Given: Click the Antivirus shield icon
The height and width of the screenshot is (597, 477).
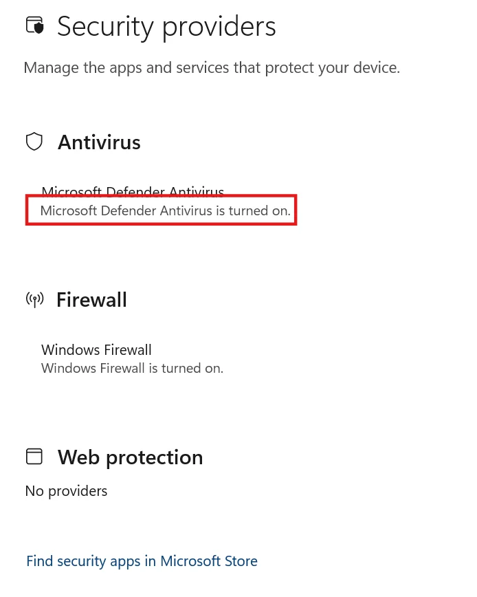Looking at the screenshot, I should click(x=34, y=142).
